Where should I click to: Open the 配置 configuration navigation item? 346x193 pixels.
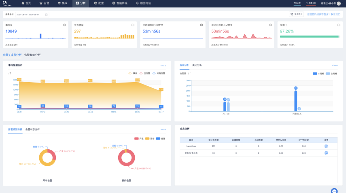pos(99,3)
